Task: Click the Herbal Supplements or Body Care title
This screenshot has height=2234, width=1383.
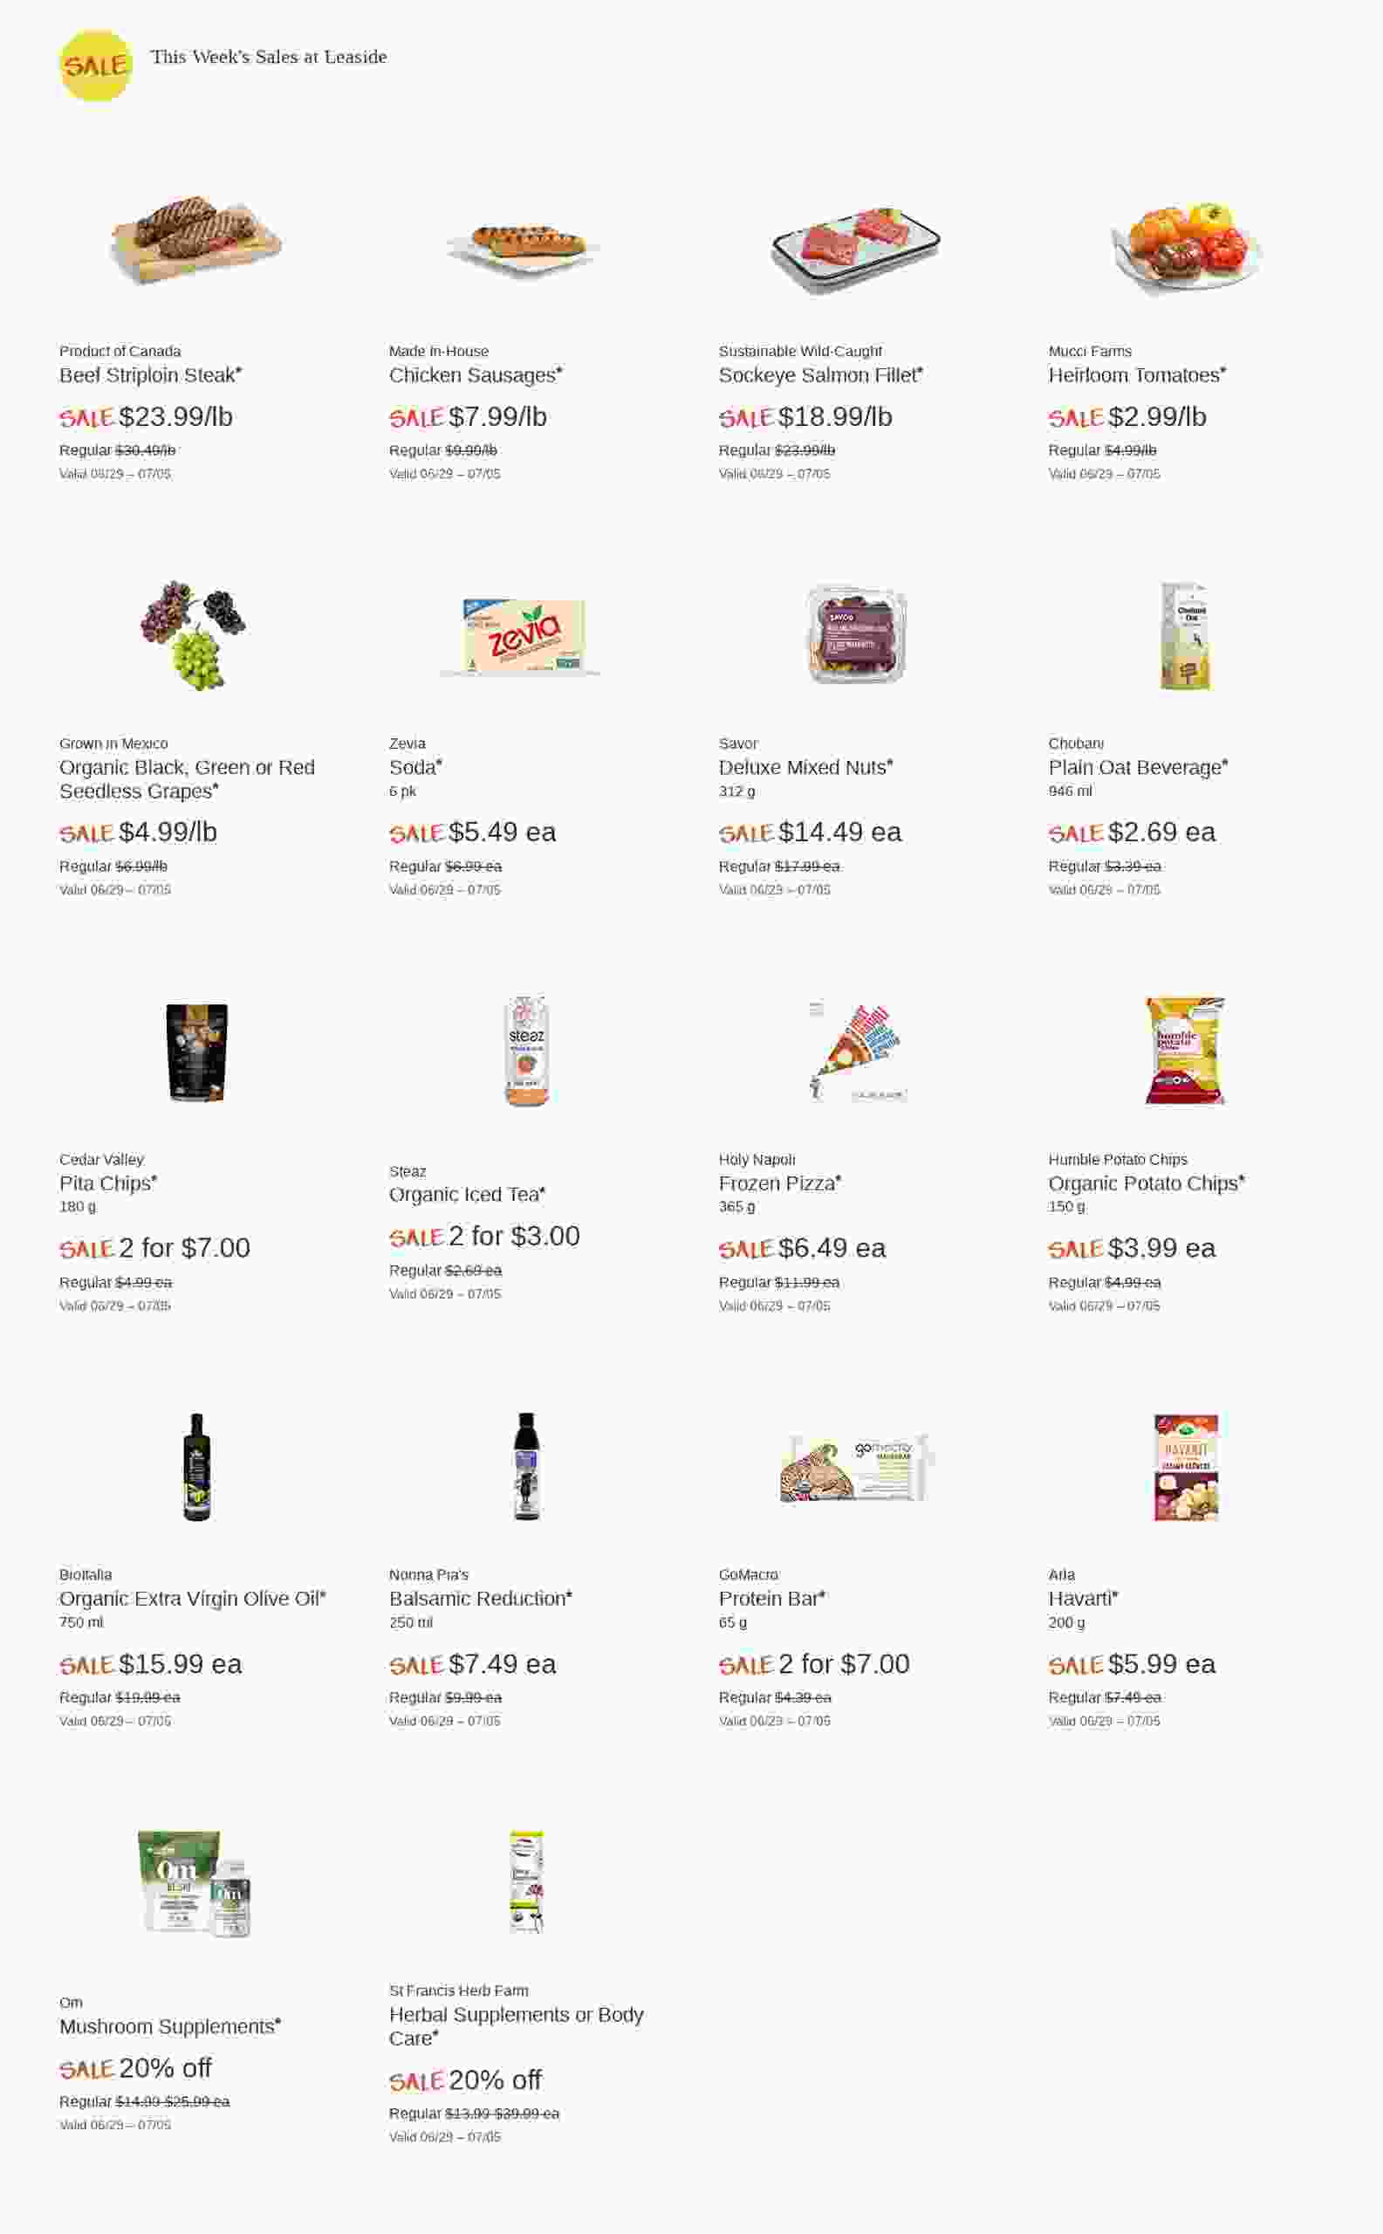Action: (515, 2025)
